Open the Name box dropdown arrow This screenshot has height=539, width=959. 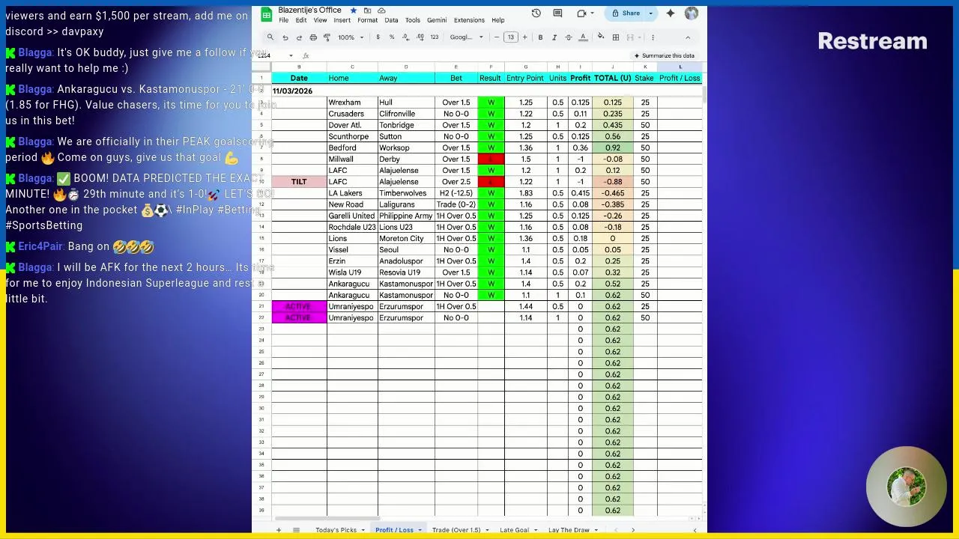click(x=291, y=55)
